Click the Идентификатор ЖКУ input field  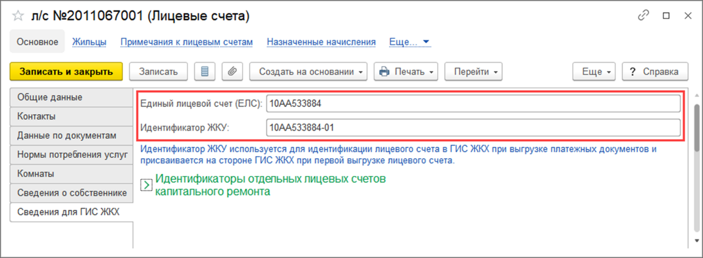pyautogui.click(x=473, y=127)
